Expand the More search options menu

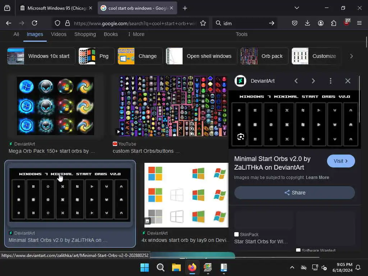pos(136,34)
